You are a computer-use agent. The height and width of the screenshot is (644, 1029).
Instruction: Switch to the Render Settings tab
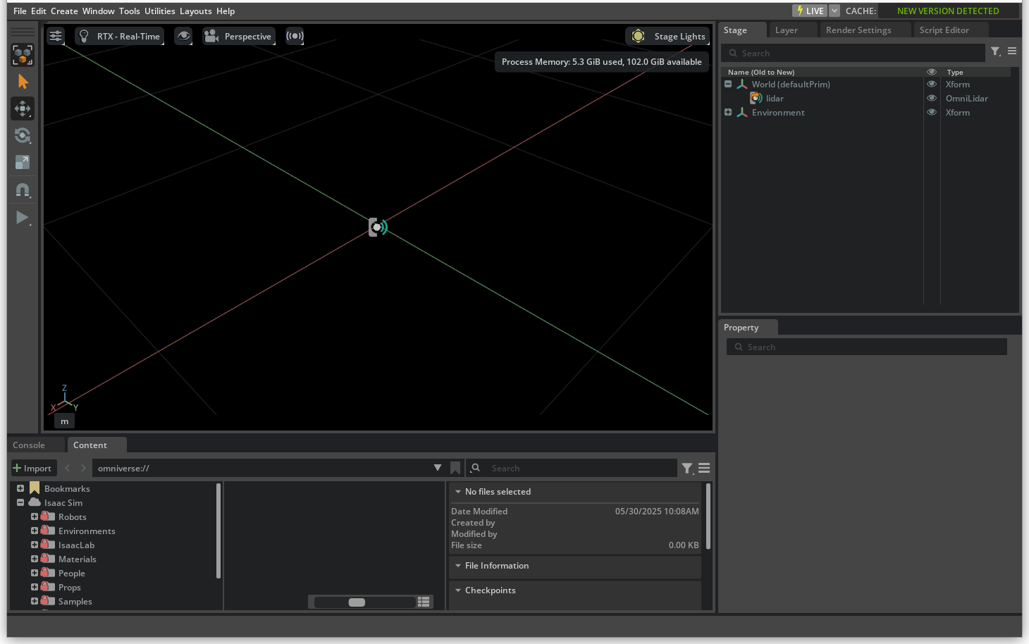(858, 30)
